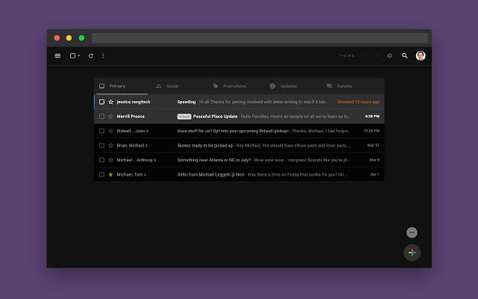Switch to the Social tab
Viewport: 478px width, 299px height.
[x=172, y=86]
